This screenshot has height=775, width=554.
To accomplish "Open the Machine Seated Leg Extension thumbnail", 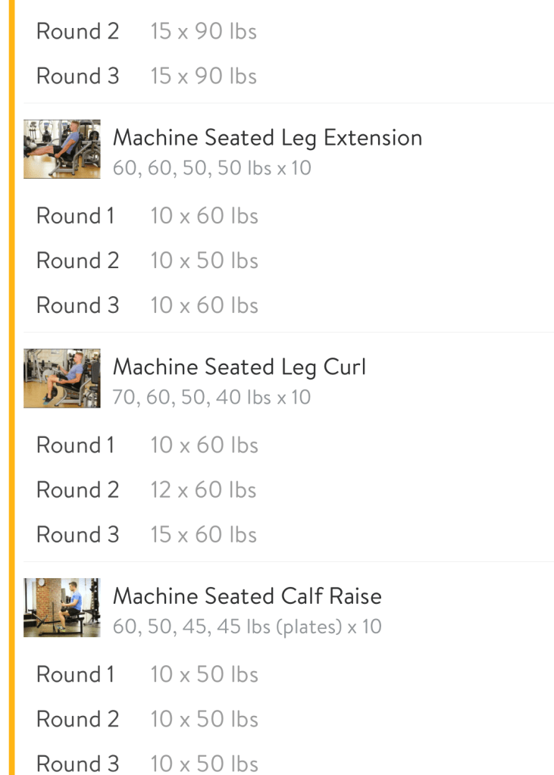I will click(x=62, y=148).
